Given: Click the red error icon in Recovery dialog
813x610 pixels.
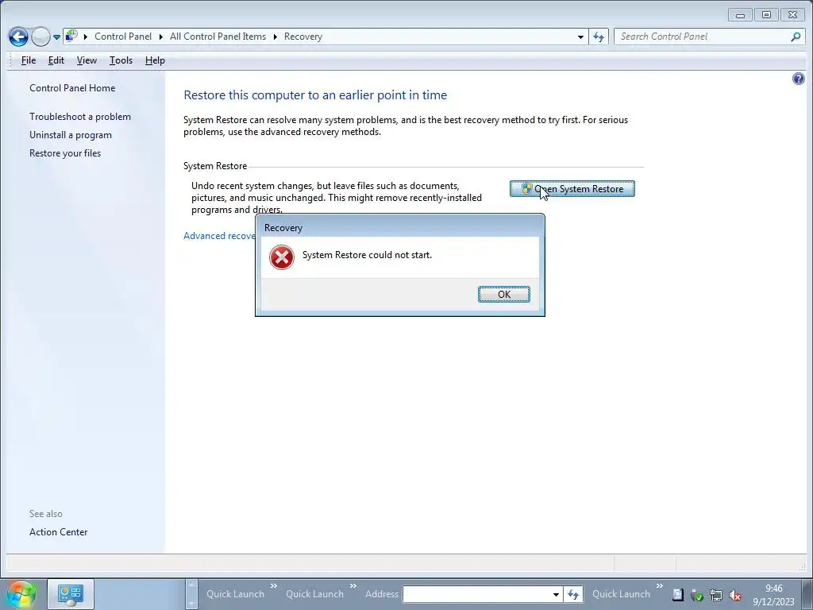Looking at the screenshot, I should coord(282,257).
